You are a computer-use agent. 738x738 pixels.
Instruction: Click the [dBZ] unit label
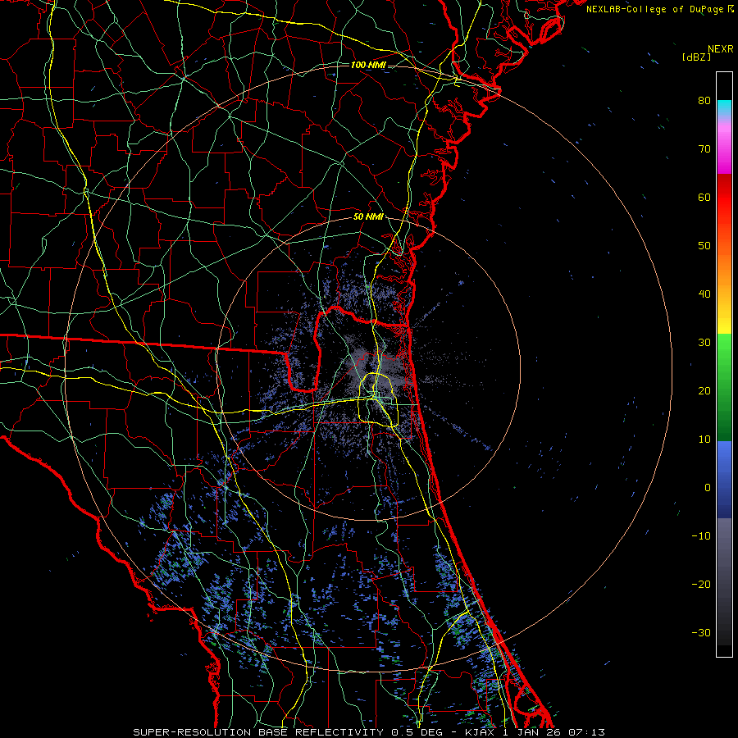point(696,57)
